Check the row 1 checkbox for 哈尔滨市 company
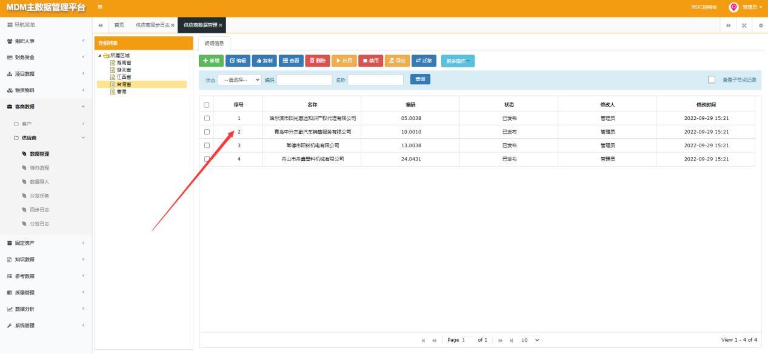The height and width of the screenshot is (354, 768). (207, 118)
